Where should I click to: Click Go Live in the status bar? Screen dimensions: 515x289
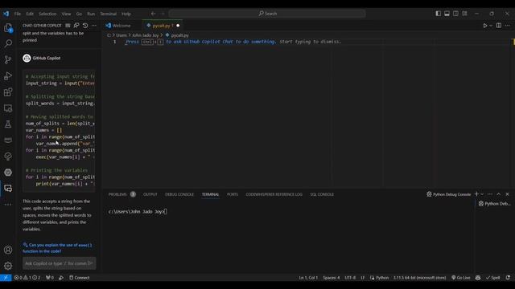point(461,278)
